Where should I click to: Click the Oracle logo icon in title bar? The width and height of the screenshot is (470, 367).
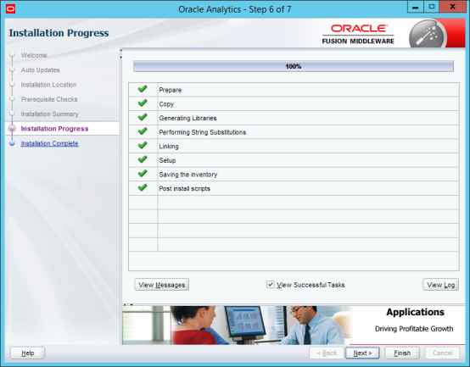click(10, 9)
